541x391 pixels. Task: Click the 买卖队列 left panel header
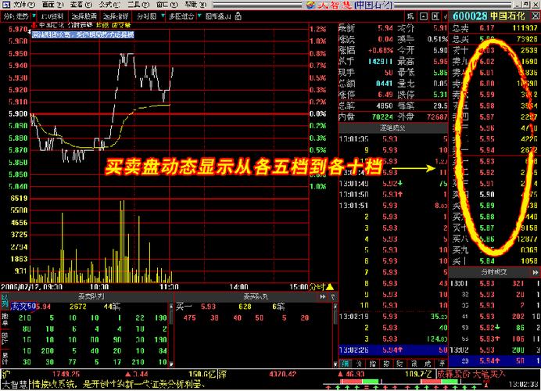(91, 296)
